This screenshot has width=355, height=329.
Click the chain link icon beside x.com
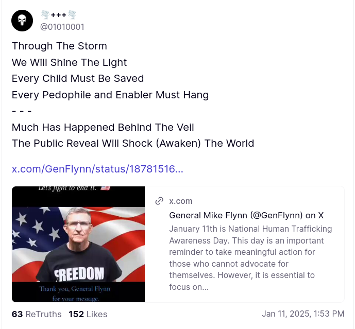click(x=160, y=201)
